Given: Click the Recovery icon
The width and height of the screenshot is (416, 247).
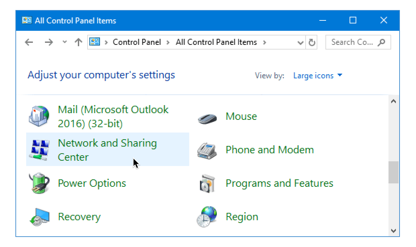Looking at the screenshot, I should [x=39, y=217].
